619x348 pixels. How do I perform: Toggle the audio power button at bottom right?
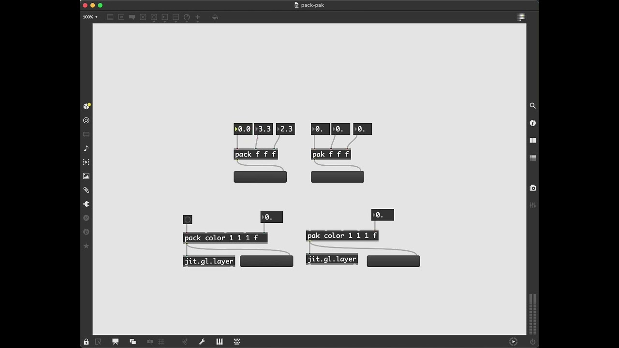[533, 342]
